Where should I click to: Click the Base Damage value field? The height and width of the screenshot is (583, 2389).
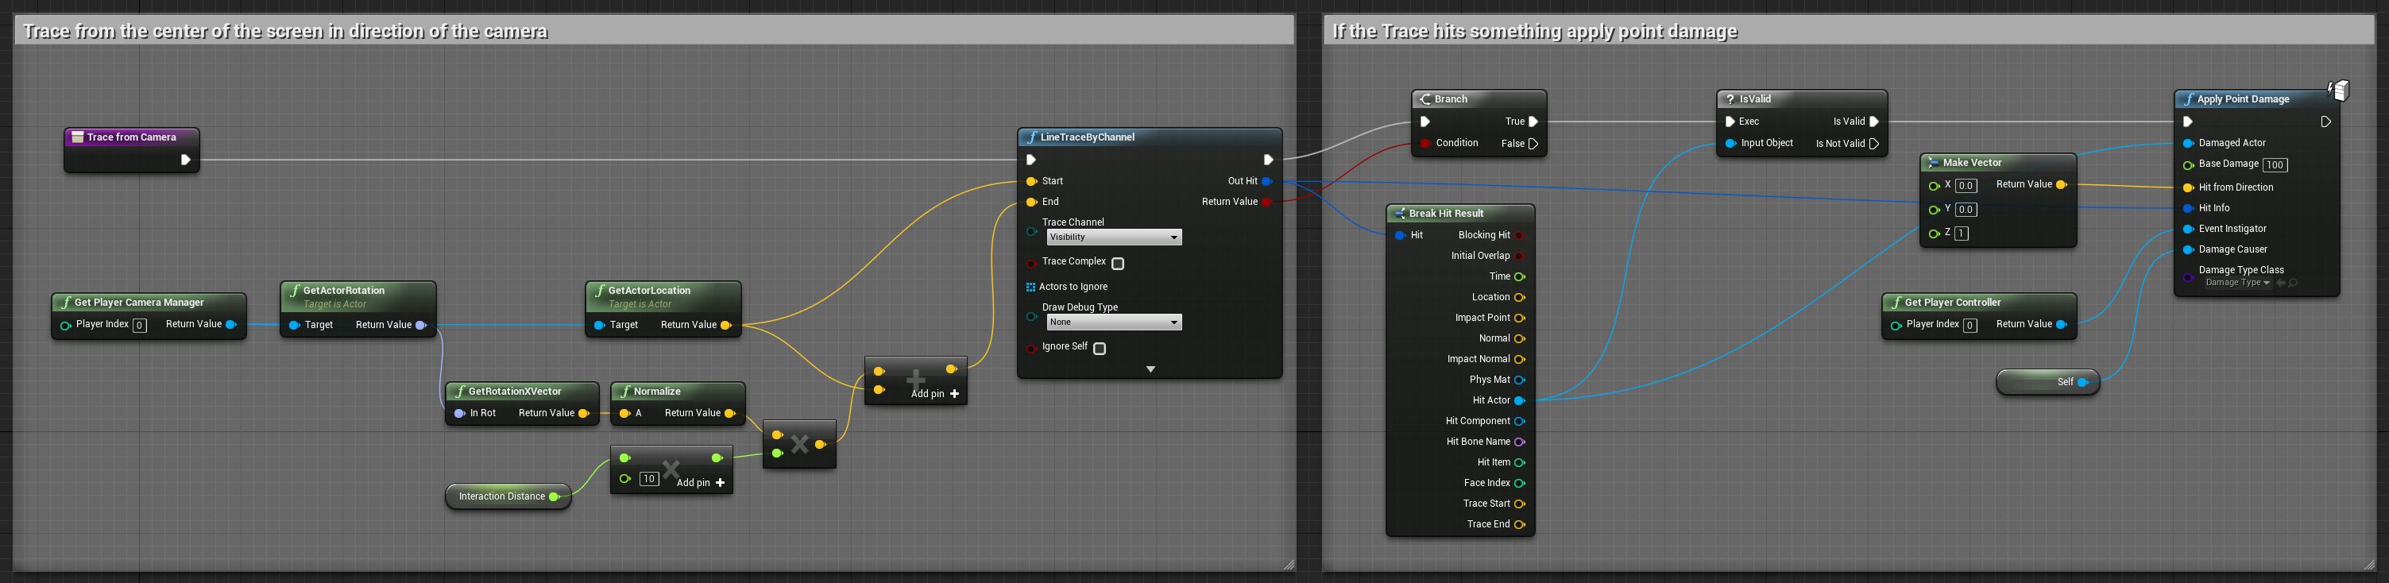tap(2275, 165)
